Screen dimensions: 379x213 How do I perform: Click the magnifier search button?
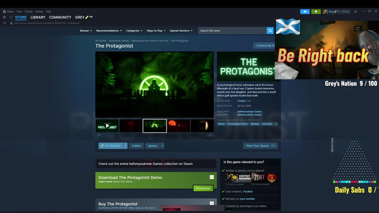(x=270, y=30)
